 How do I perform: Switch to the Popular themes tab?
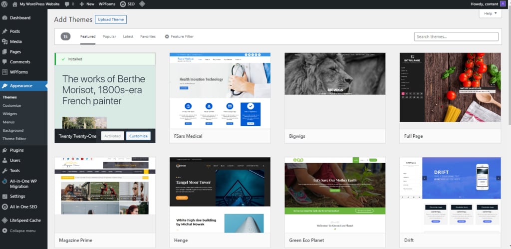(x=109, y=36)
